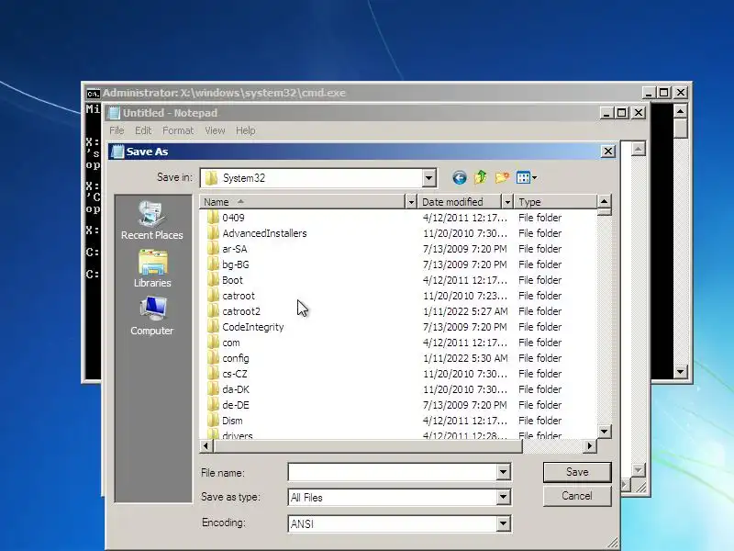This screenshot has width=734, height=551.
Task: Select the bg-BG folder icon
Action: point(213,264)
